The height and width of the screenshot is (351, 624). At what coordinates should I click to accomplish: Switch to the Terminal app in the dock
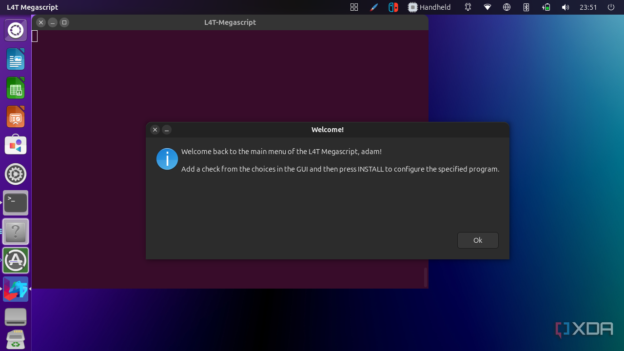click(16, 203)
